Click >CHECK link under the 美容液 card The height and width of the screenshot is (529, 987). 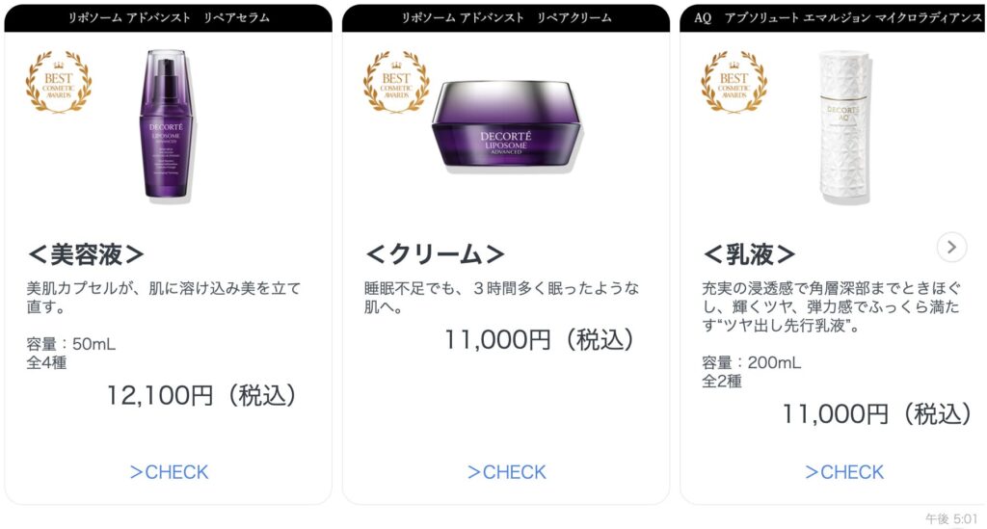click(x=169, y=472)
